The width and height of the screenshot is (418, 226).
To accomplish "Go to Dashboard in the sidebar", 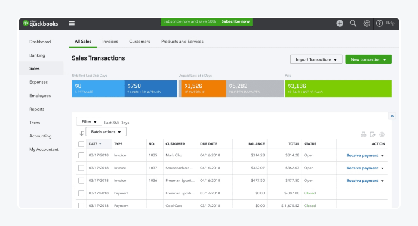I will click(40, 42).
